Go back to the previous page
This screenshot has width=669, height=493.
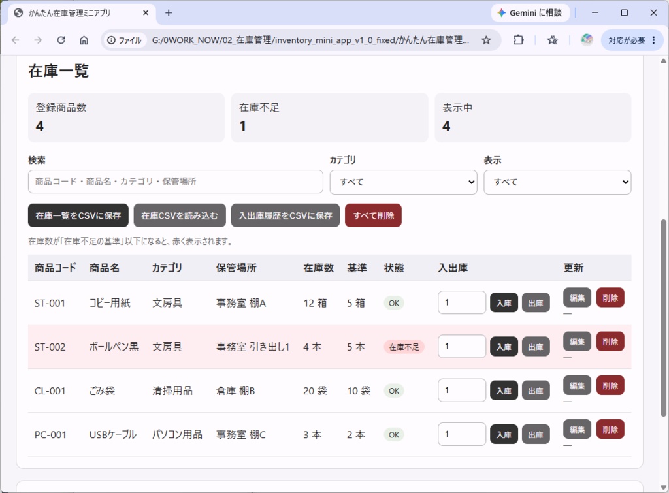coord(16,40)
